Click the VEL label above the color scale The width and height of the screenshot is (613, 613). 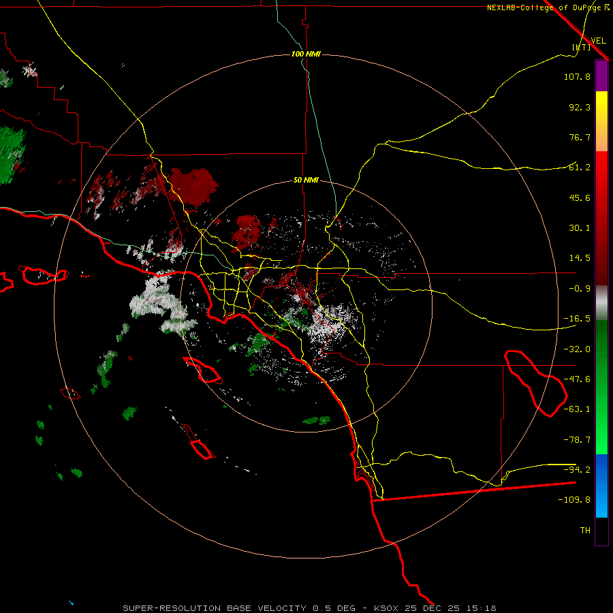(598, 41)
